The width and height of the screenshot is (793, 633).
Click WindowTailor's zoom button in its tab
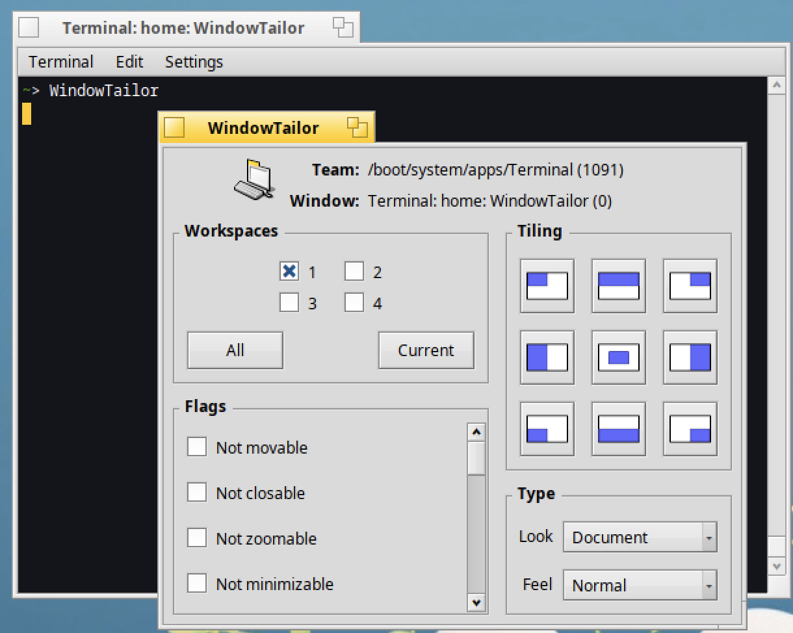click(x=357, y=127)
